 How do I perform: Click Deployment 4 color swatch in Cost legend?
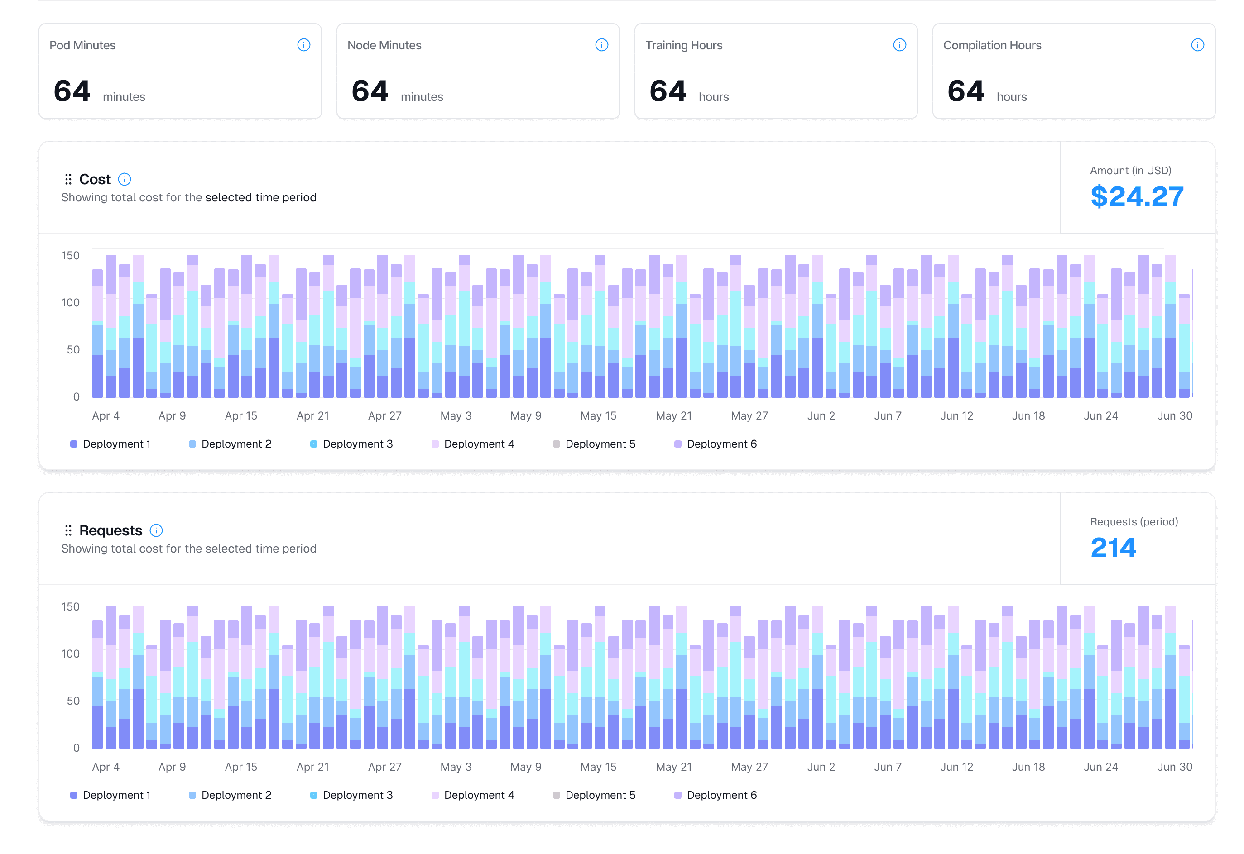point(435,444)
